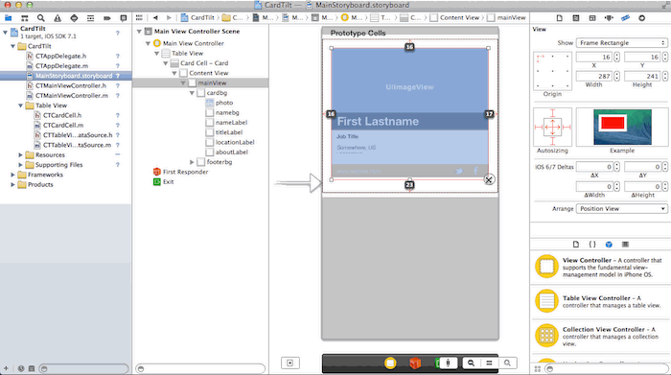
Task: Switch to the Symbol navigator
Action: 24,18
